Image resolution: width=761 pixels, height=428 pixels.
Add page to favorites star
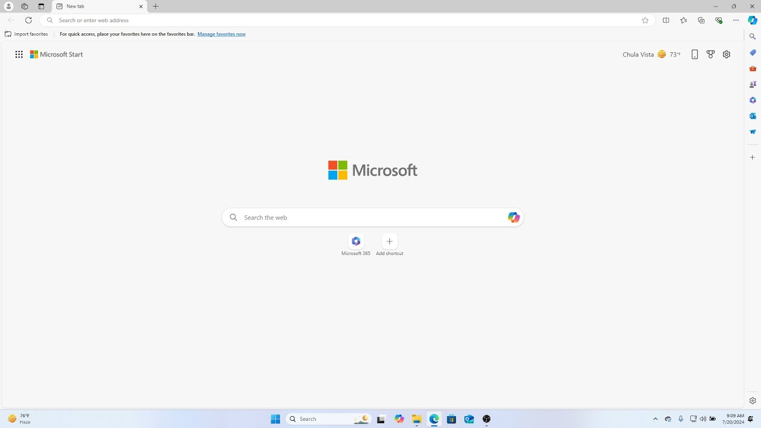point(645,20)
